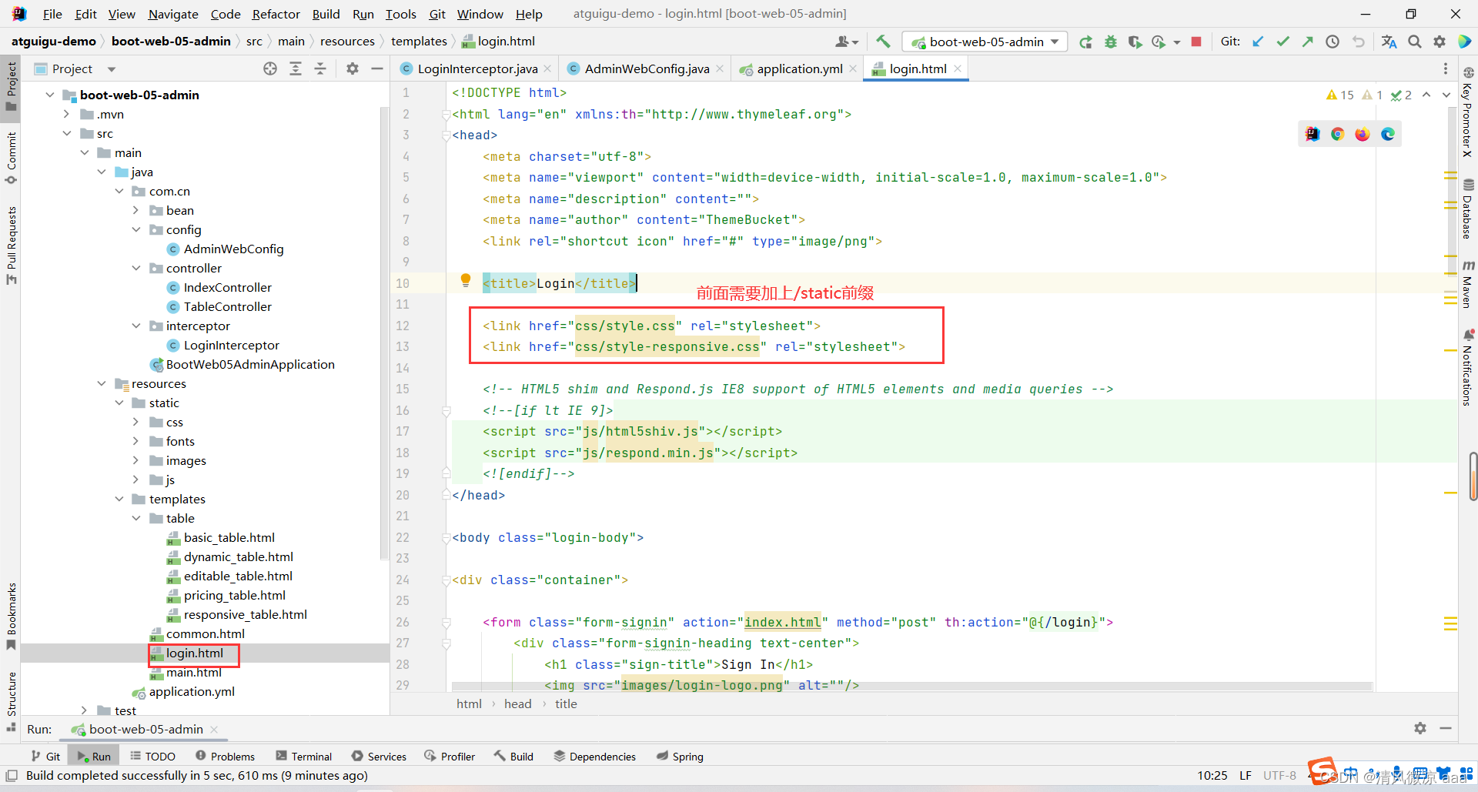Open IDE settings gear icon in toolbar
The width and height of the screenshot is (1478, 792).
coord(1440,42)
